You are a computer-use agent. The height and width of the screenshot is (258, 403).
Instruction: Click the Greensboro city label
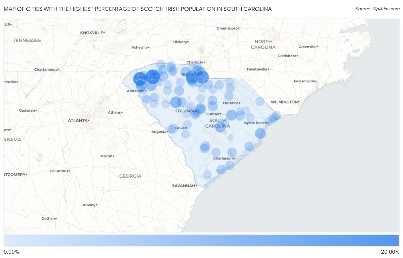(x=227, y=28)
